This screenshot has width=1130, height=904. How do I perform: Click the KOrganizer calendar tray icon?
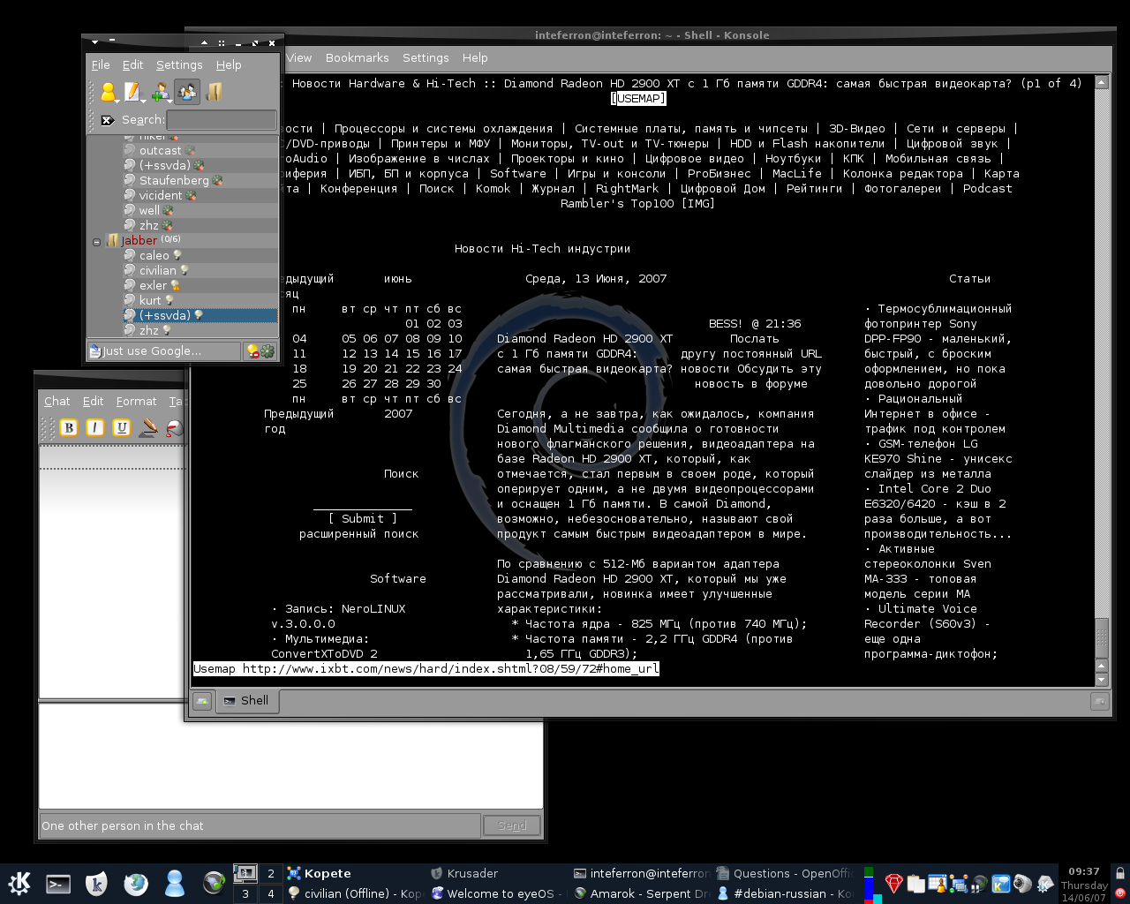937,883
